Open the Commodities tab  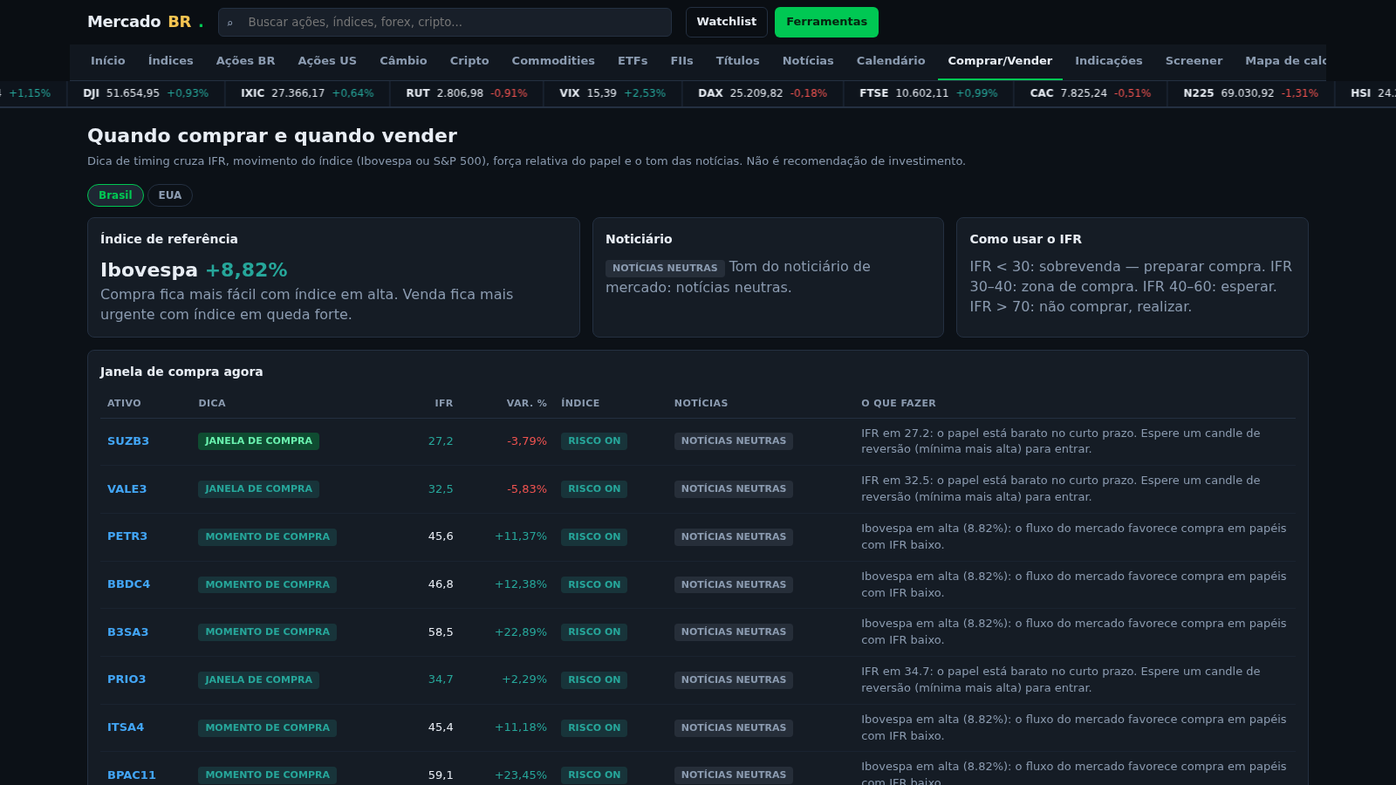click(553, 61)
